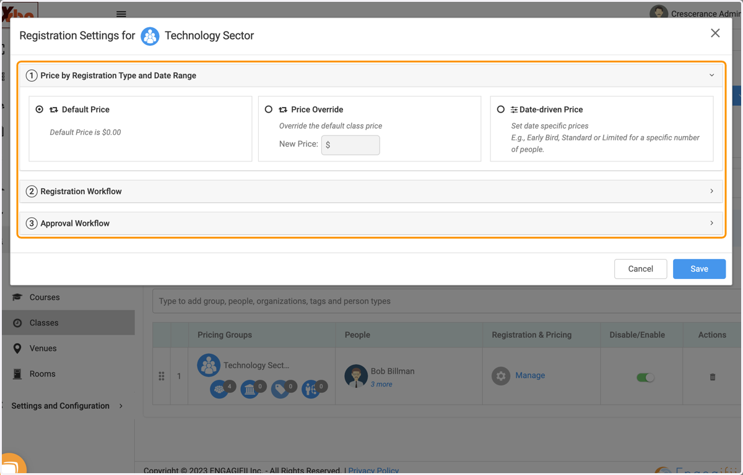This screenshot has height=475, width=743.
Task: Click the Cancel button
Action: [640, 269]
